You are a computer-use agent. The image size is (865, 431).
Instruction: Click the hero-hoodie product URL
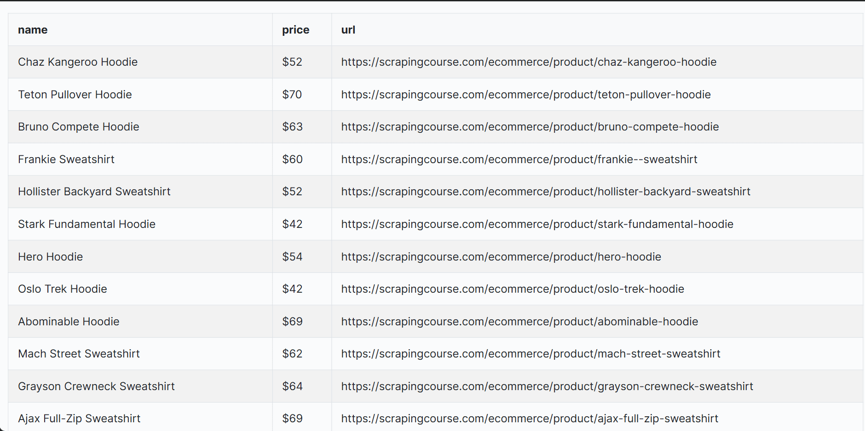point(501,257)
